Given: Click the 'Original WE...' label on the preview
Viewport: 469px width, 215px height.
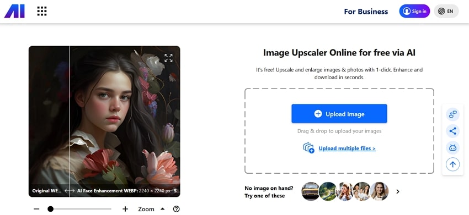Looking at the screenshot, I should pyautogui.click(x=47, y=191).
